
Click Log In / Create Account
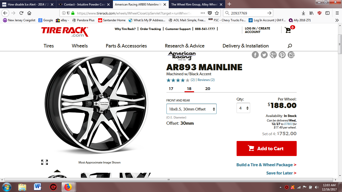point(257,30)
